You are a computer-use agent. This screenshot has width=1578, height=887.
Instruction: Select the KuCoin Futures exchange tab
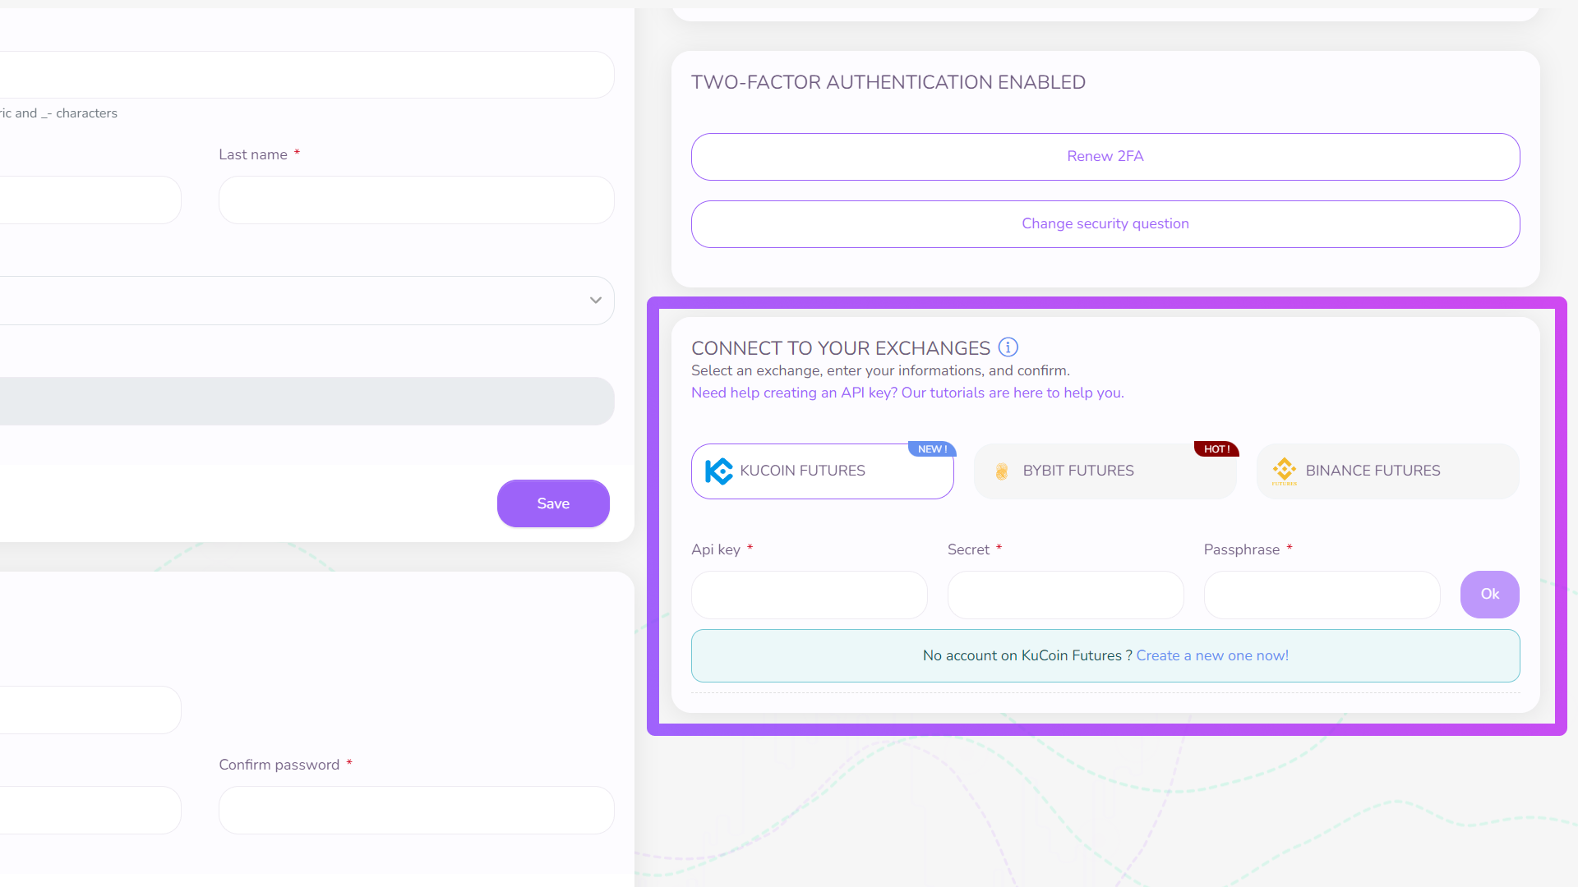(822, 471)
